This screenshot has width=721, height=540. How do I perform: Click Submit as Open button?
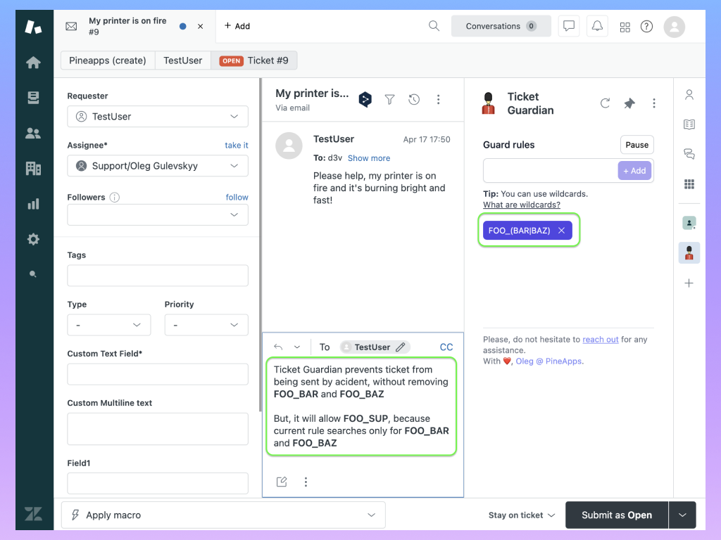617,515
